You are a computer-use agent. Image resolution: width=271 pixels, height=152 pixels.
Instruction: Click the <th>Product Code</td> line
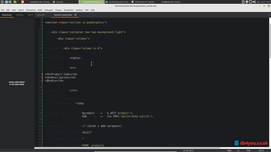coord(61,74)
